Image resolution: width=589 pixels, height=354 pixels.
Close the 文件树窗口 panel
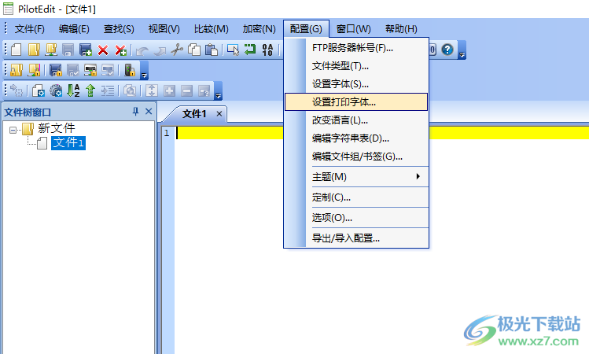click(149, 111)
